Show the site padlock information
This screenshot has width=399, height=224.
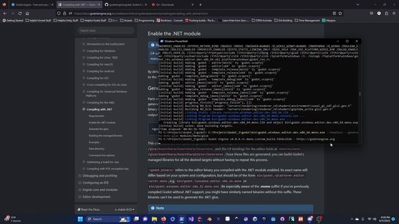(x=65, y=14)
